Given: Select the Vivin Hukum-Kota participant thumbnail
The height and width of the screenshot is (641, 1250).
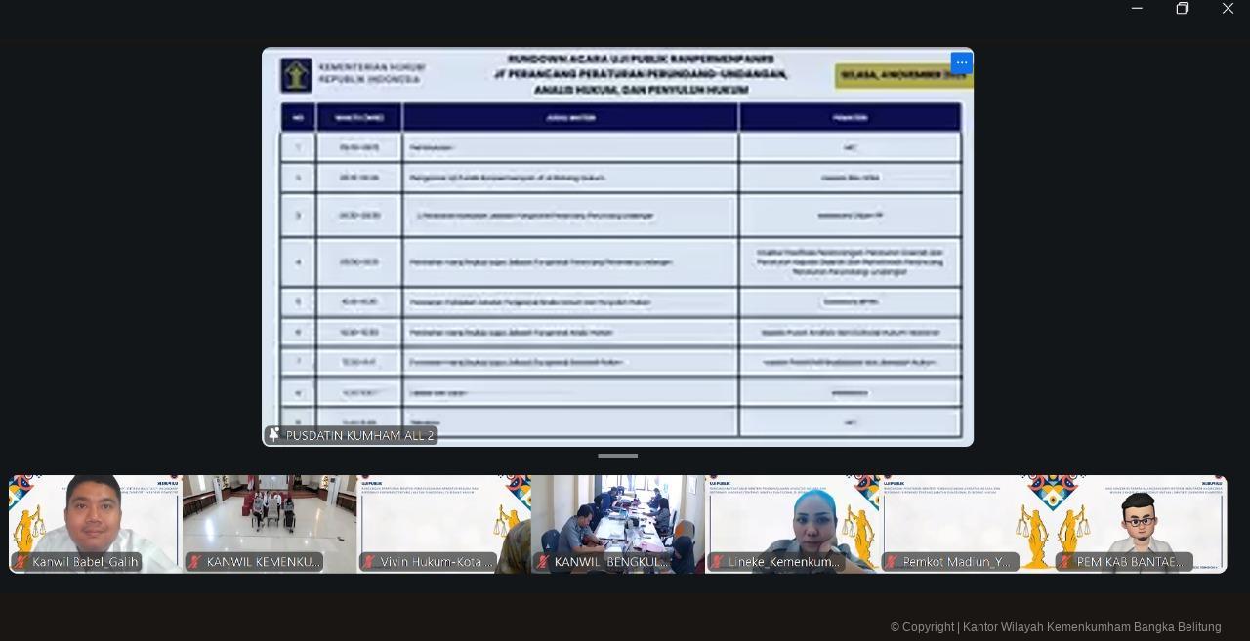Looking at the screenshot, I should tap(444, 517).
